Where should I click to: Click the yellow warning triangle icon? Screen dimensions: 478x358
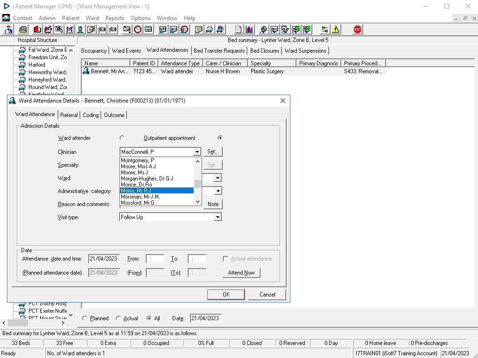pos(336,29)
